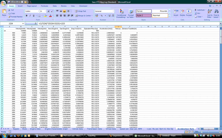Decrease decimal places

113,16
